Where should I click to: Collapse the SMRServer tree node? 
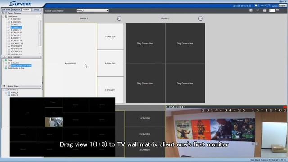3,17
